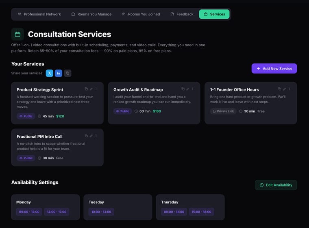Image resolution: width=309 pixels, height=228 pixels.
Task: Open the Rooms You Manage tab
Action: coord(91,14)
